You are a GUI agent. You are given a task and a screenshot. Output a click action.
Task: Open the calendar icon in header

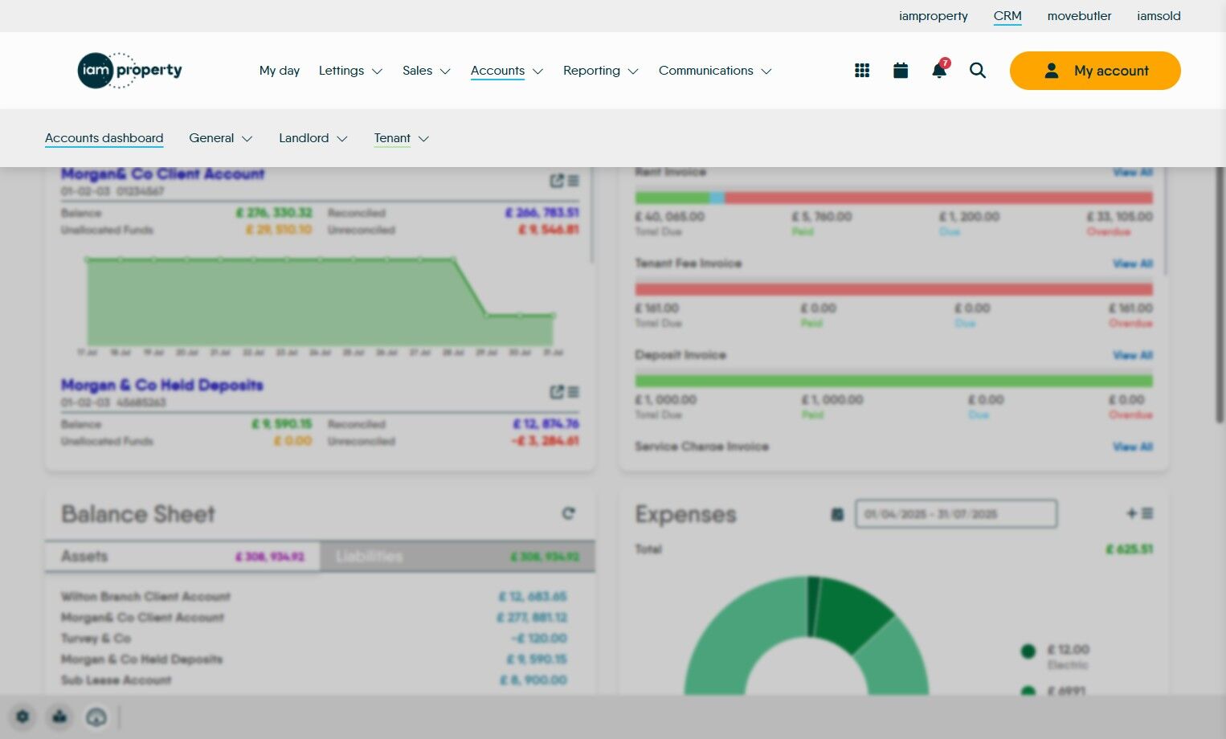[901, 71]
